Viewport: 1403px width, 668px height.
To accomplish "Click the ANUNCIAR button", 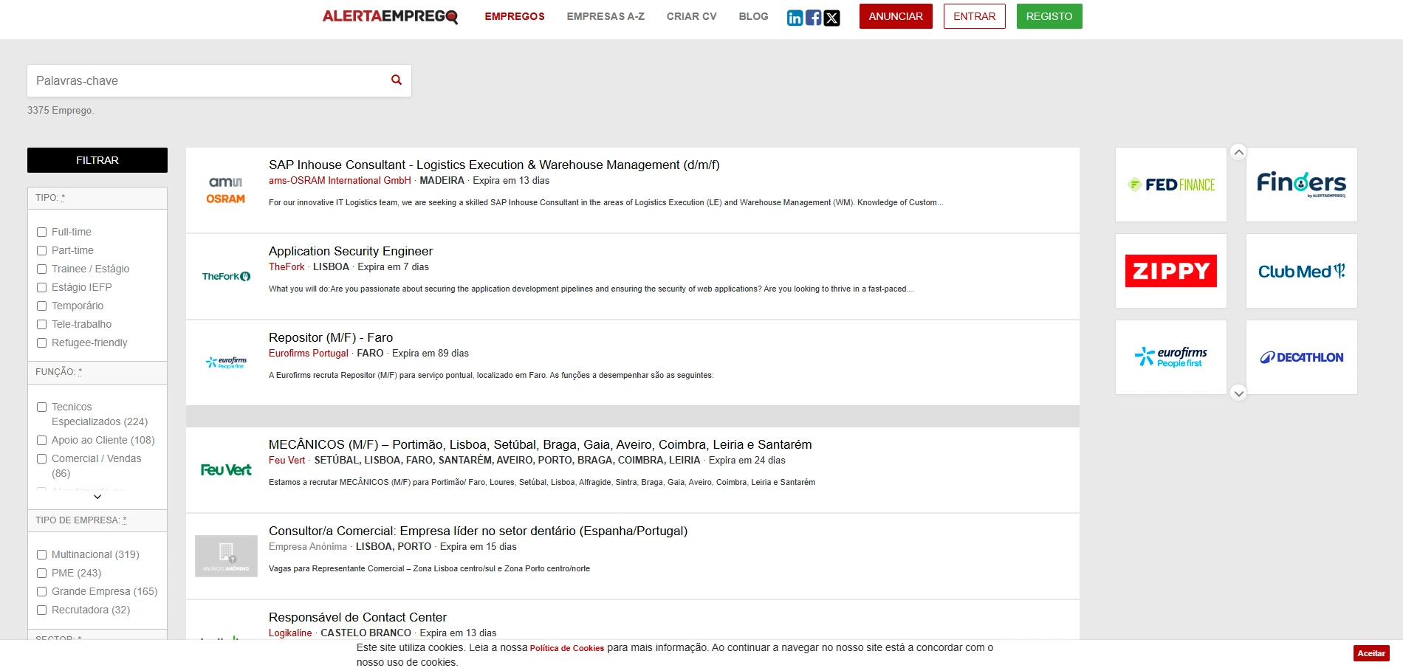I will (x=896, y=16).
